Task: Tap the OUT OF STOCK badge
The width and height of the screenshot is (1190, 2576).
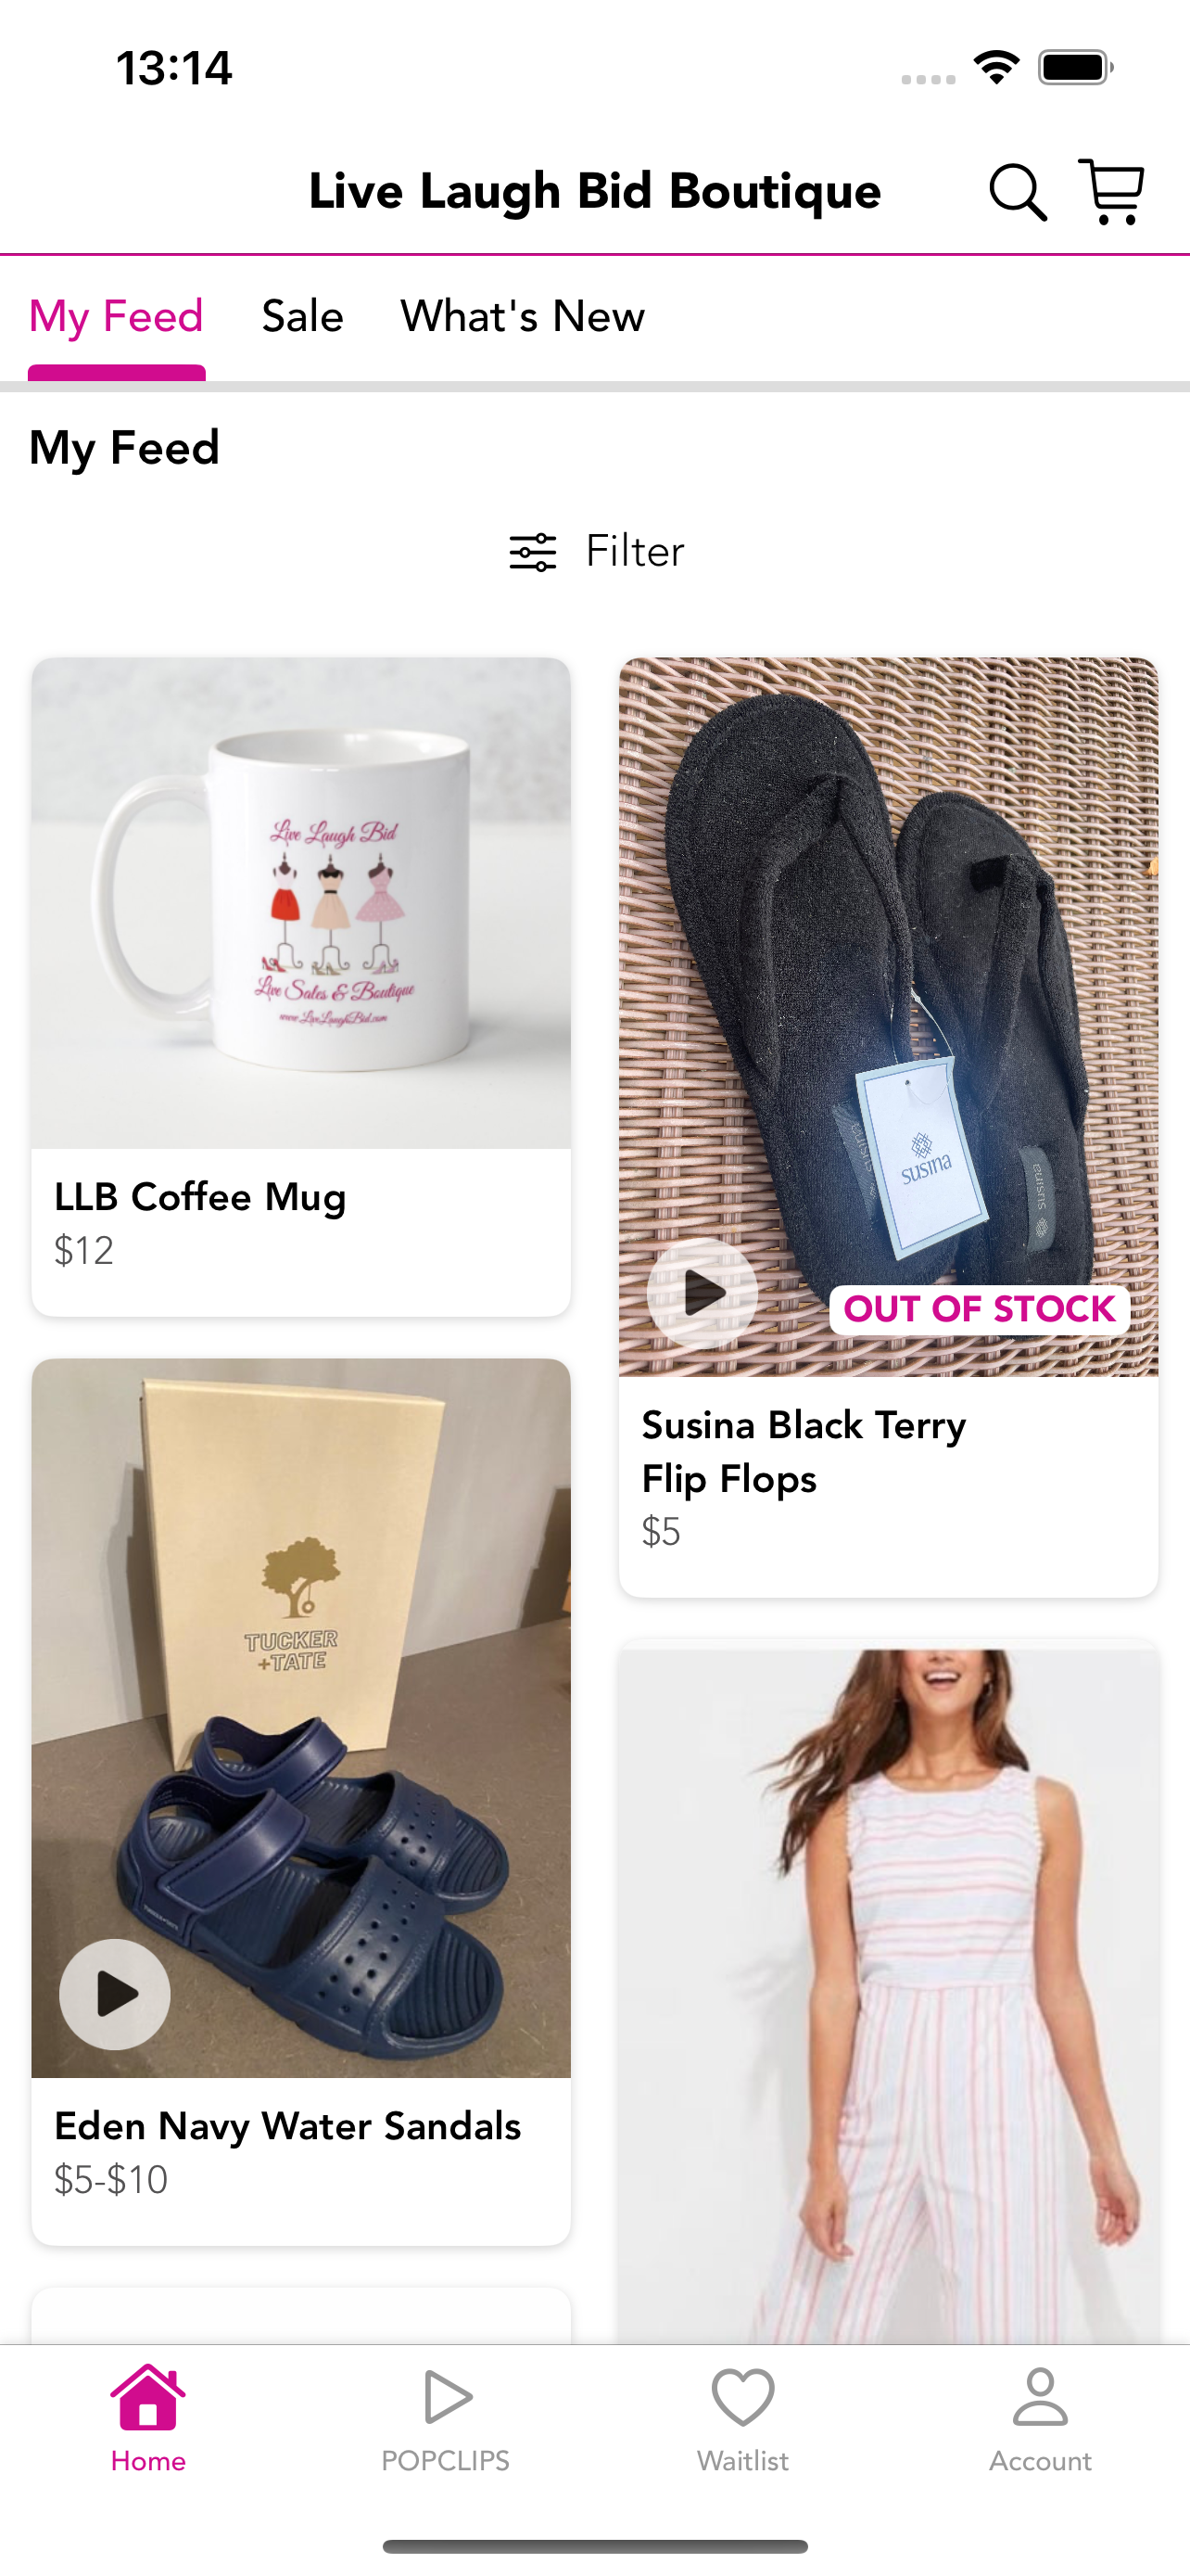Action: click(x=980, y=1309)
